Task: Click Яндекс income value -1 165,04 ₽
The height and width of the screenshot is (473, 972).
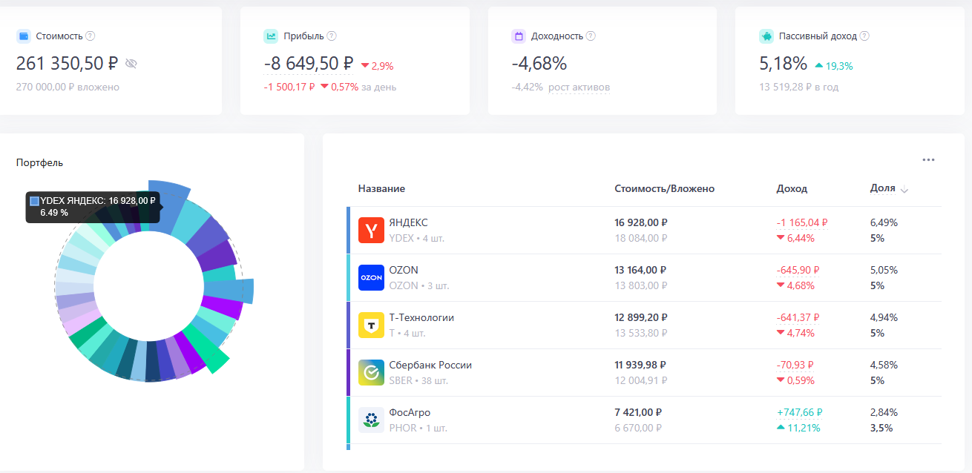Action: (x=802, y=222)
